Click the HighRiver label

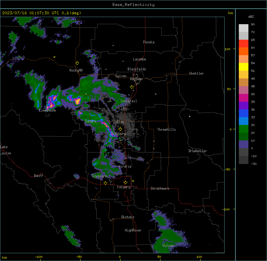click(x=133, y=230)
